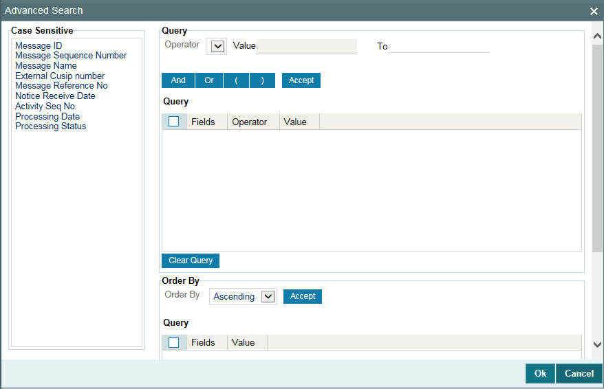
Task: Open the Operator dropdown
Action: pos(217,47)
